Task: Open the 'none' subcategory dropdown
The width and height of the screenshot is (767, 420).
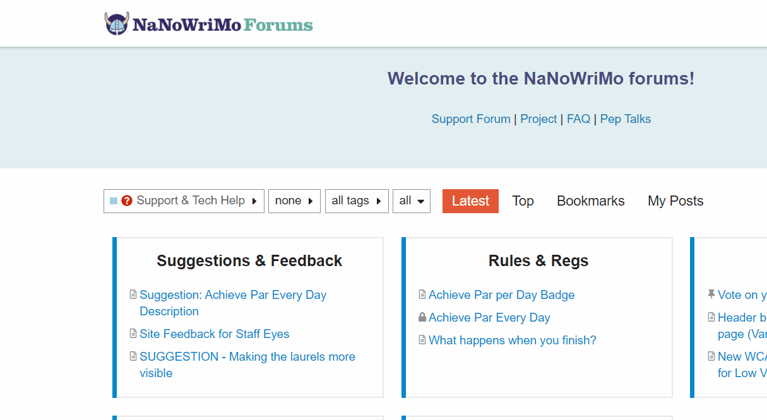Action: click(x=294, y=201)
